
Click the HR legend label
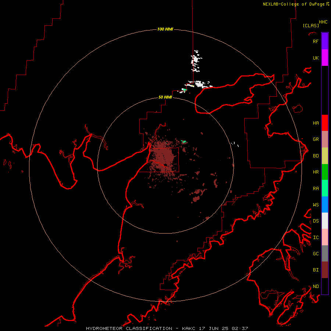316,172
